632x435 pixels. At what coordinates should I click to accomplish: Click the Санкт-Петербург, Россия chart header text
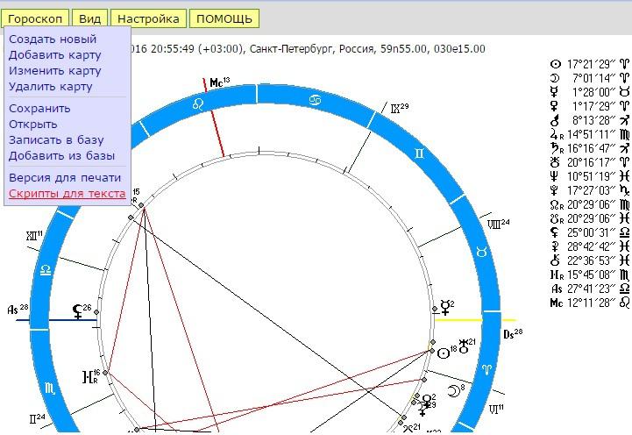[313, 49]
